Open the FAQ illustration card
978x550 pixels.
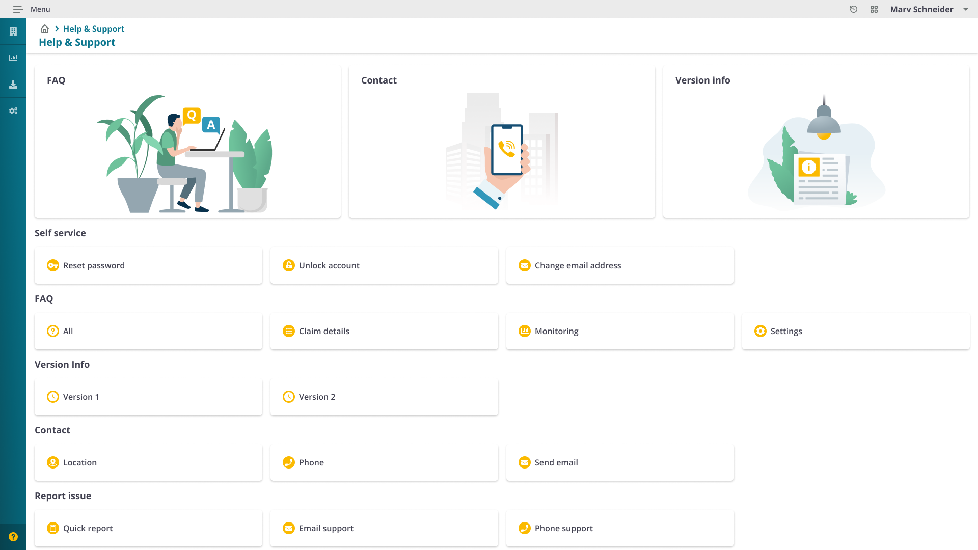(187, 143)
